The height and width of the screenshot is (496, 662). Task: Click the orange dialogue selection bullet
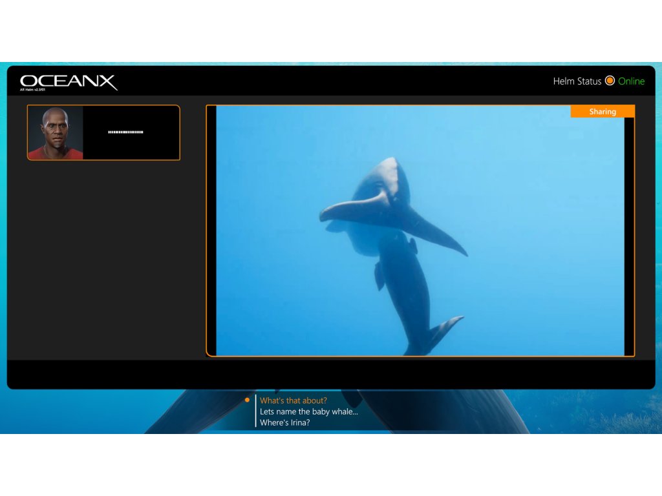[x=248, y=400]
